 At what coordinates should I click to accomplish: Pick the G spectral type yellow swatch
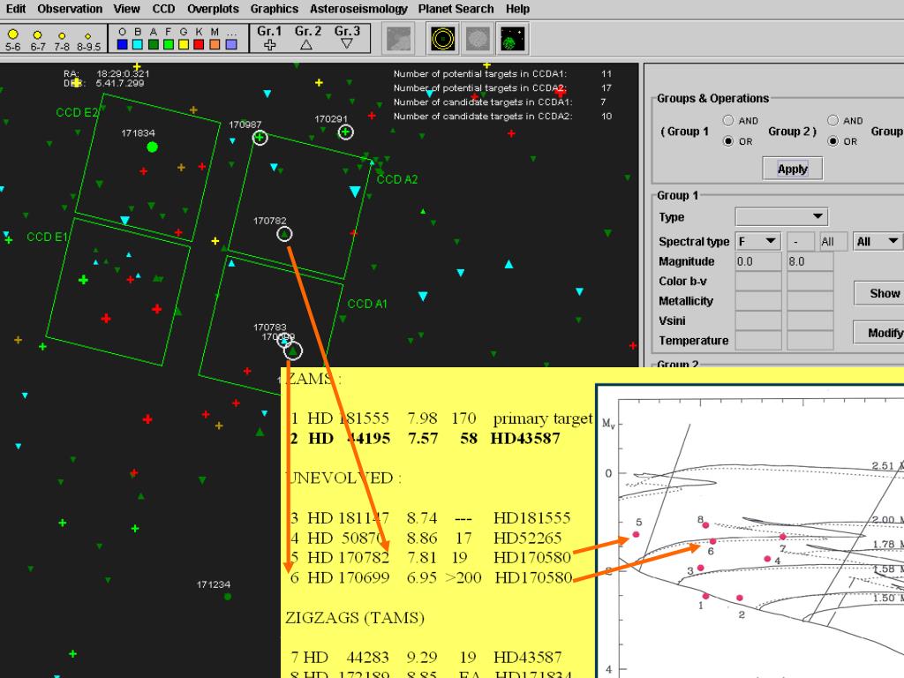[184, 44]
